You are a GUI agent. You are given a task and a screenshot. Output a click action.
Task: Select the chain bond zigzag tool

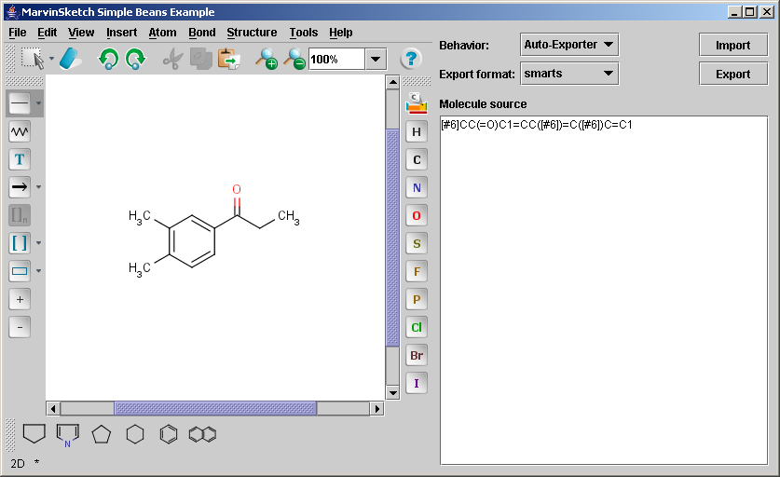point(20,131)
